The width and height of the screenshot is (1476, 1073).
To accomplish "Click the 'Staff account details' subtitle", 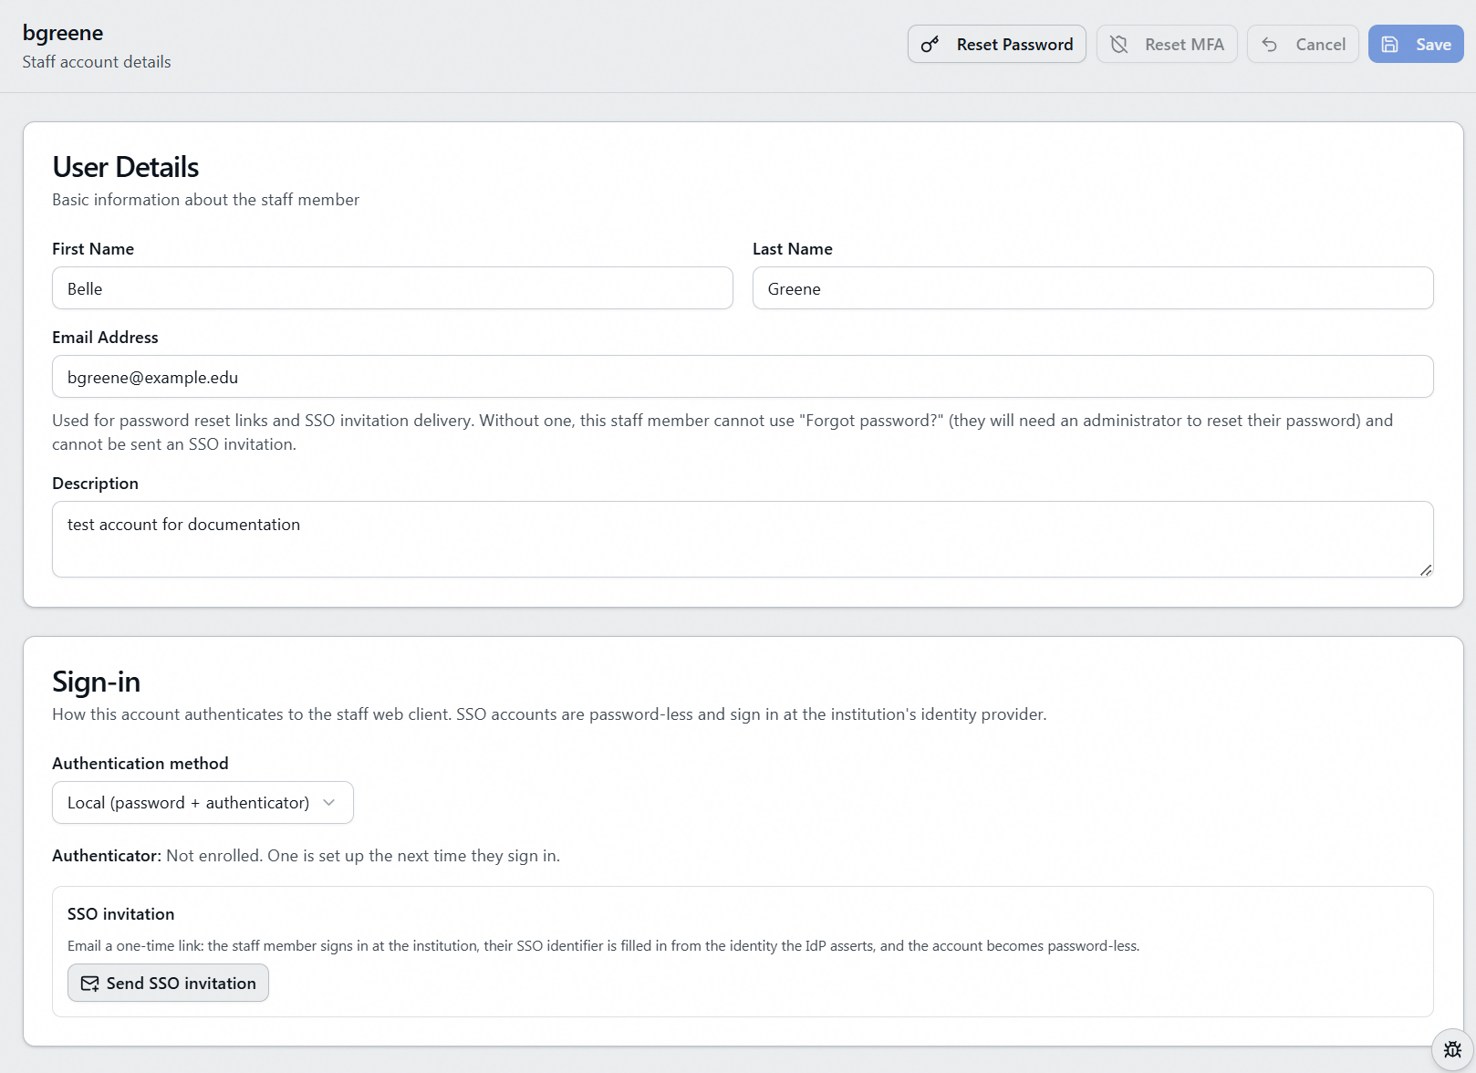I will (97, 62).
